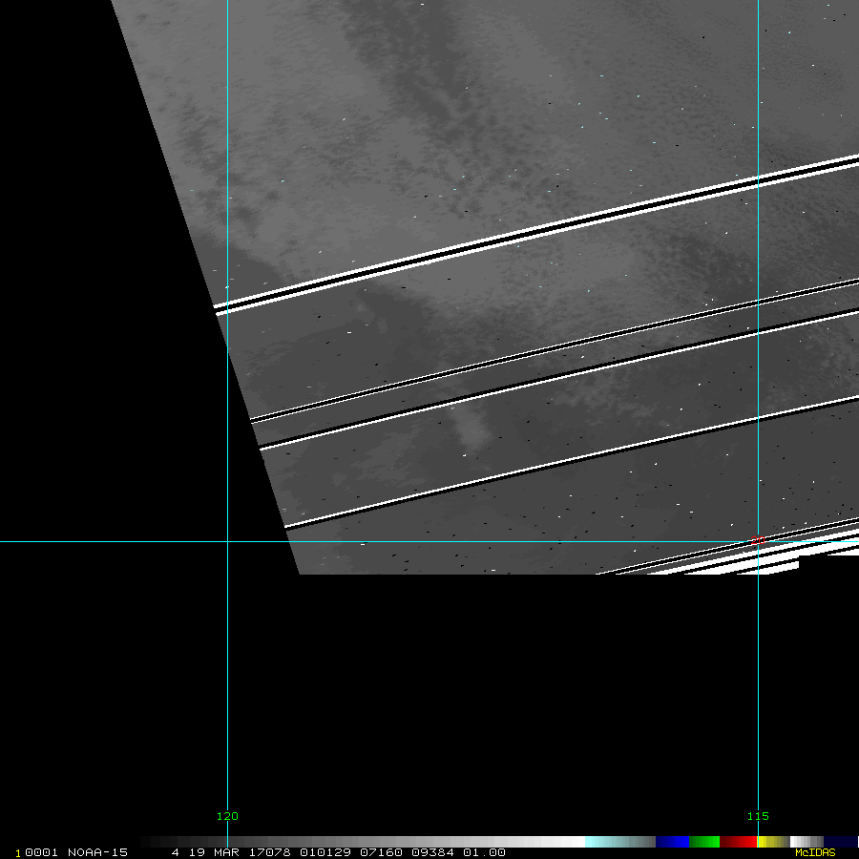Select the blue segment of color bar
Screen dimensions: 859x859
coord(672,842)
